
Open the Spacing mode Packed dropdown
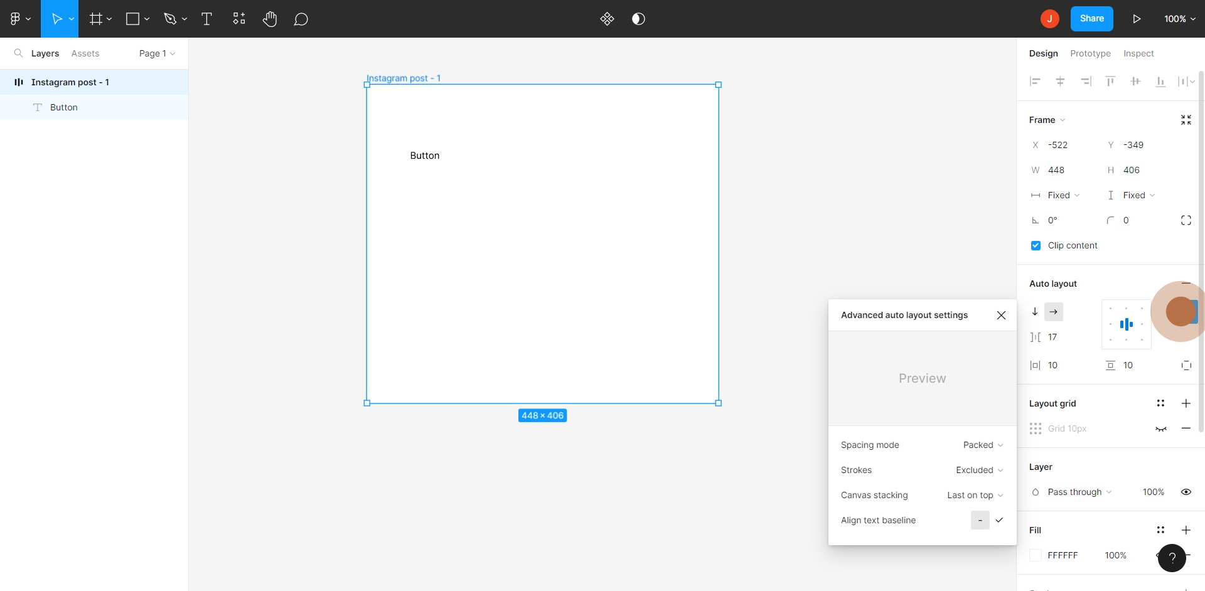(x=983, y=445)
